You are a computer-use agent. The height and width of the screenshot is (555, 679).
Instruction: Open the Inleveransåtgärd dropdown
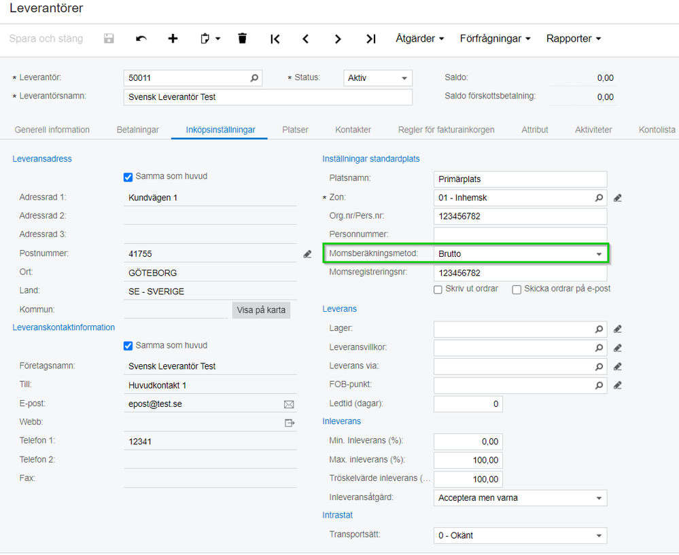599,498
